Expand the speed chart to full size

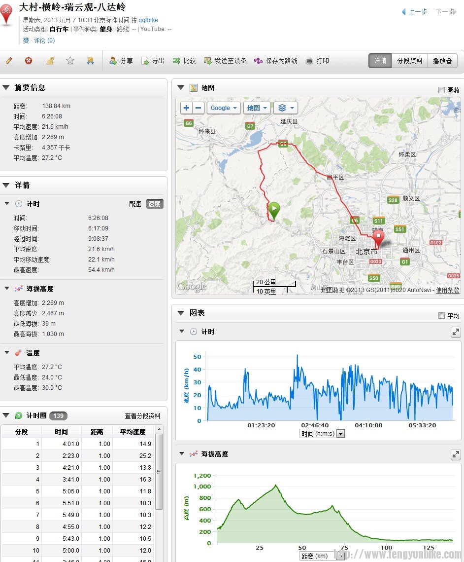click(456, 332)
